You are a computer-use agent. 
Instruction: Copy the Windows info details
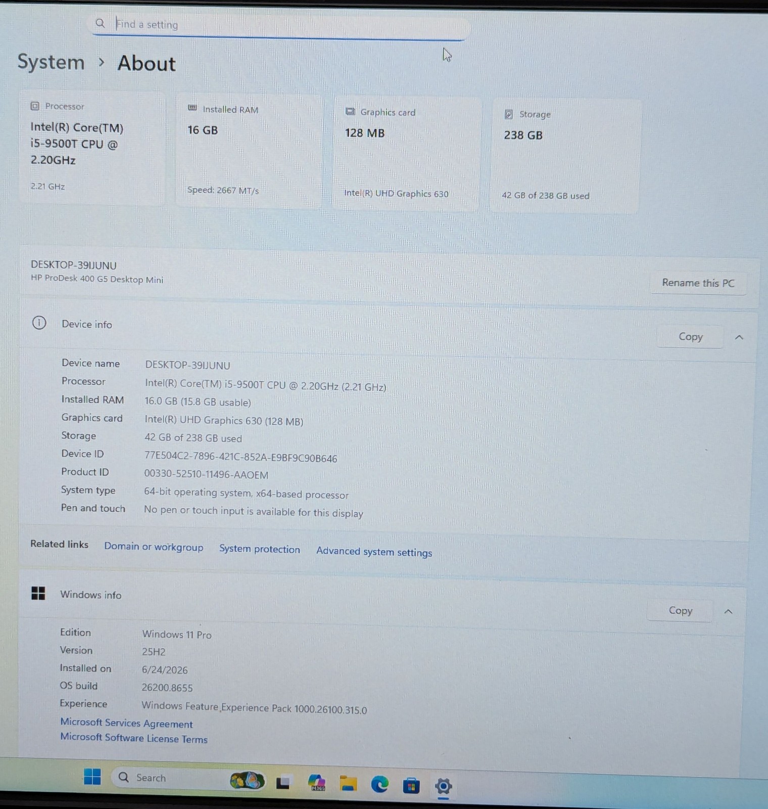(680, 611)
